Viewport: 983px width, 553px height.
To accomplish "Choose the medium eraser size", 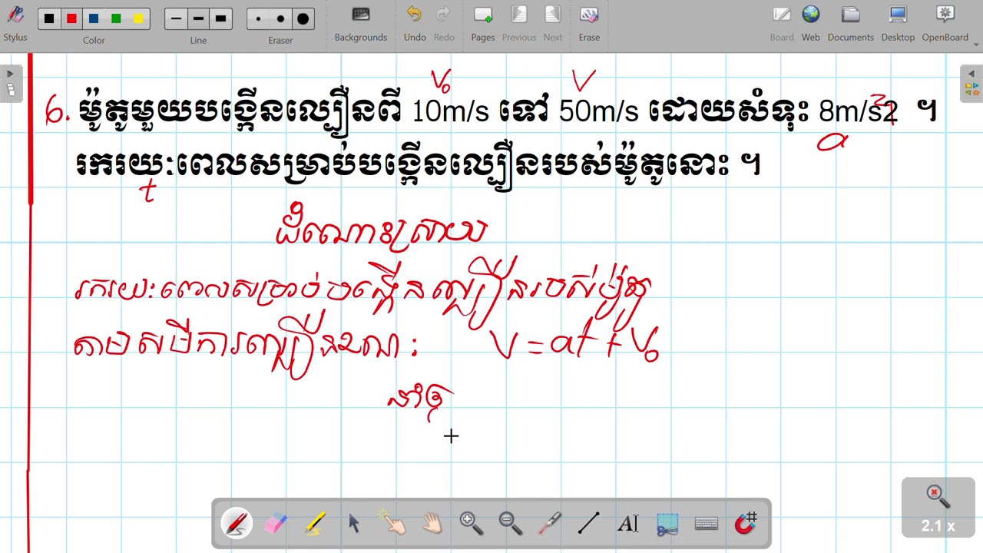I will pos(280,18).
